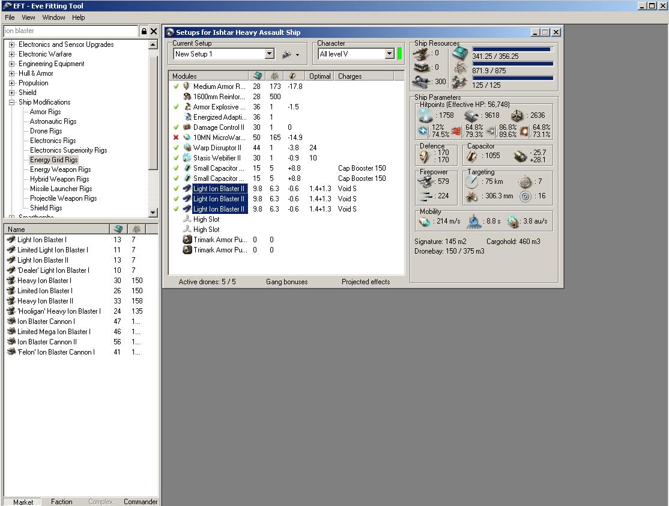The image size is (669, 506).
Task: Click the warp speed icon showing 3.8 au/s
Action: click(x=513, y=222)
